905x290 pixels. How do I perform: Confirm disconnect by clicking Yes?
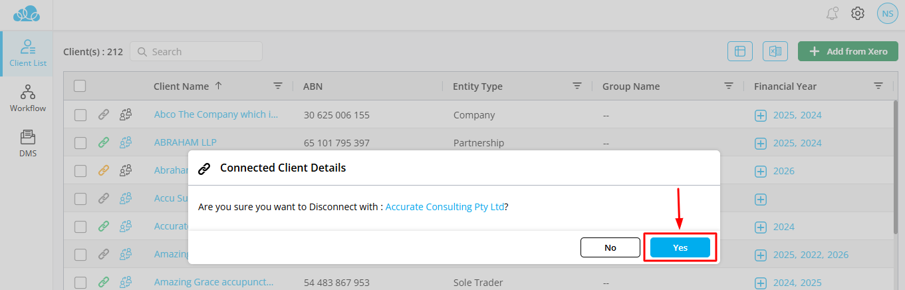point(680,247)
